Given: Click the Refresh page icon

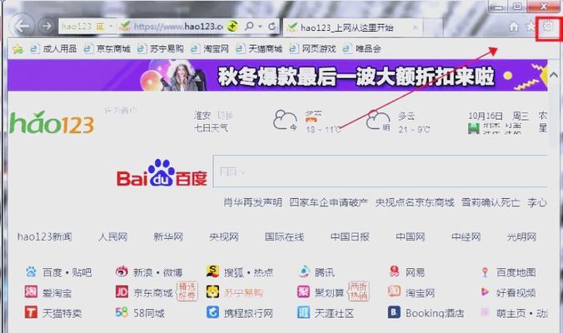Looking at the screenshot, I should (272, 26).
